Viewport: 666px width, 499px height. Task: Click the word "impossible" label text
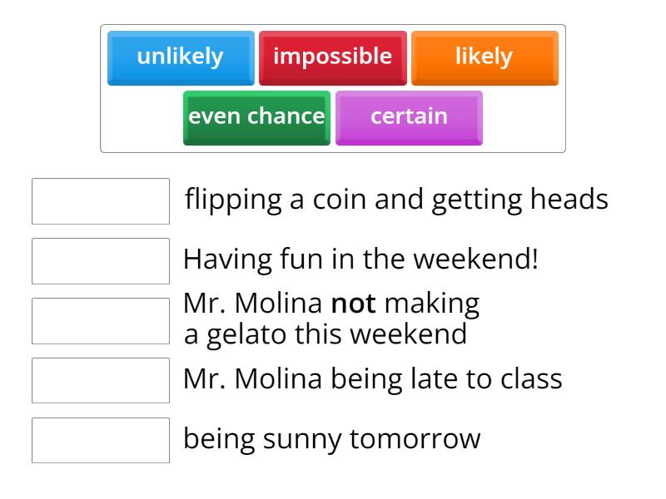point(333,57)
